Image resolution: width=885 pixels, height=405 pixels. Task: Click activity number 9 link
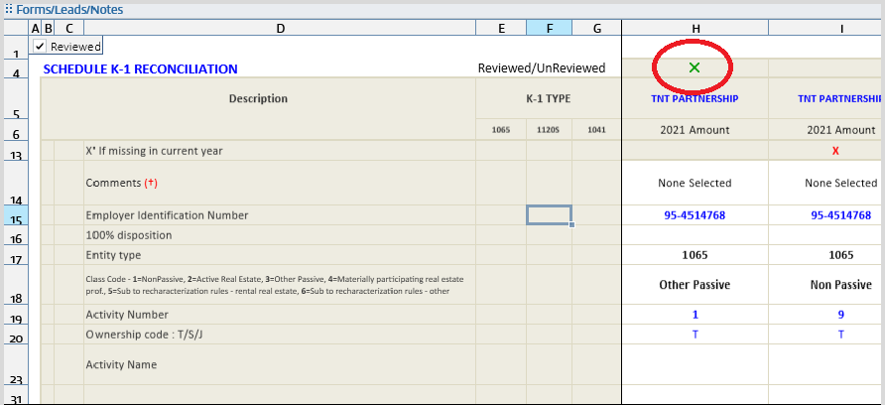841,315
